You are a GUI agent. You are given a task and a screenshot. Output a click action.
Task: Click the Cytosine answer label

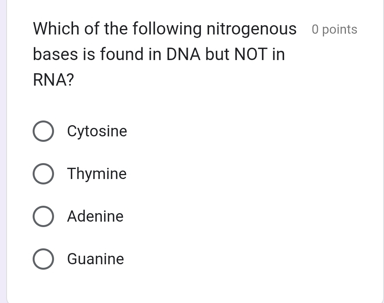[x=97, y=131]
